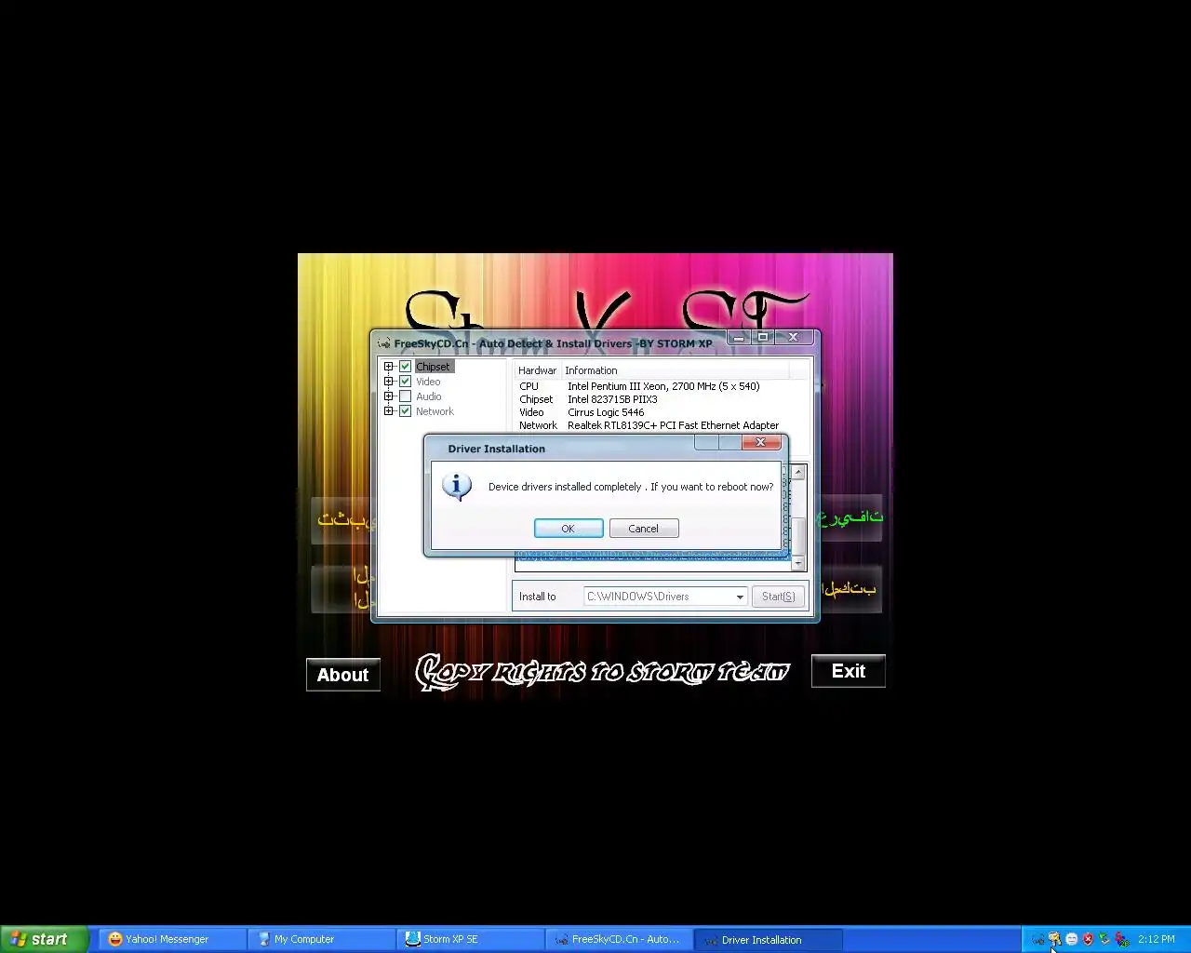Switch to Yahoo! Messenger taskbar button
Viewport: 1191px width, 953px height.
coord(172,939)
